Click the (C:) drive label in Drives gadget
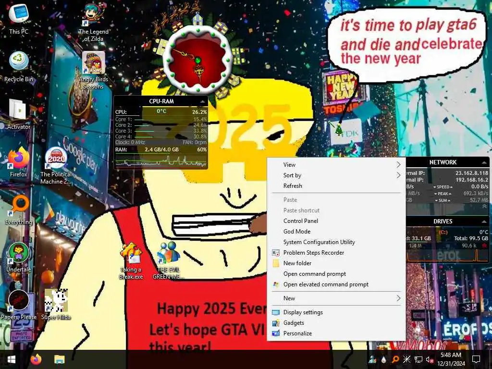492x369 pixels. click(443, 232)
